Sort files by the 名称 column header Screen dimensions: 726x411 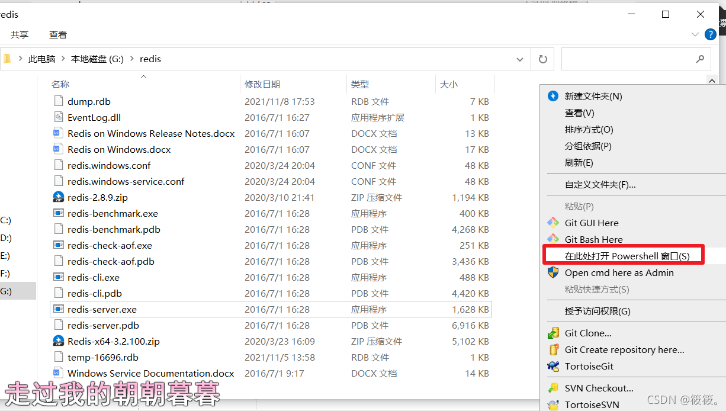pos(60,84)
